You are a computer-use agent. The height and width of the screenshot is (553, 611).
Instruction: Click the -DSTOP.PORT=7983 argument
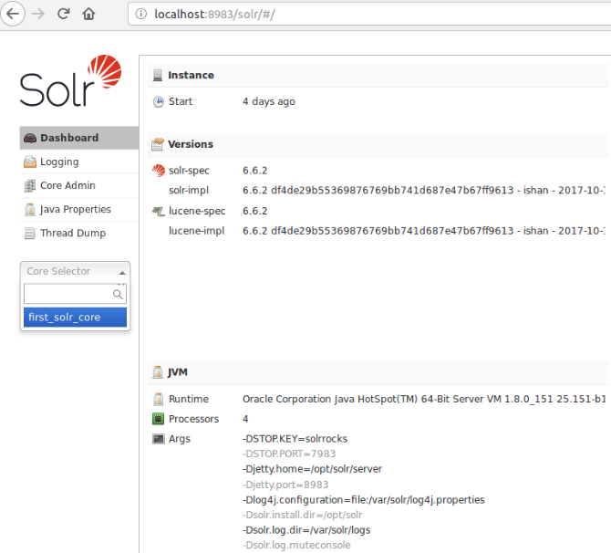289,454
